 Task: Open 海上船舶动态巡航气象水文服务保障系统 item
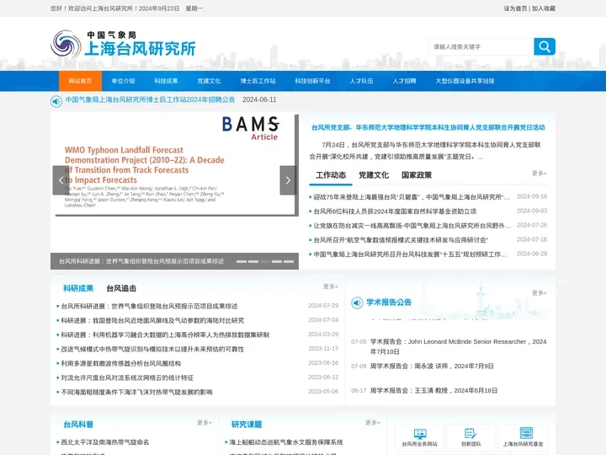(x=286, y=442)
